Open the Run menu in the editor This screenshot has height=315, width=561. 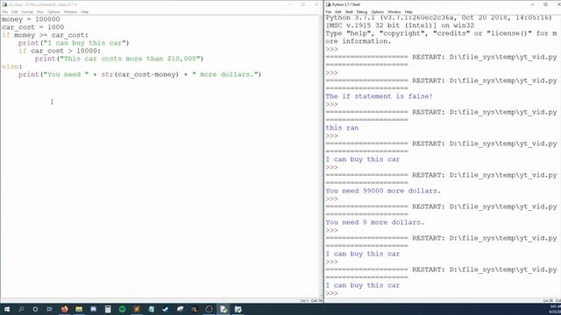(40, 11)
